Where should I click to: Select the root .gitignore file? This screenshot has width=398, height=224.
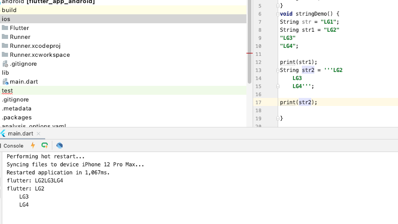tap(15, 99)
